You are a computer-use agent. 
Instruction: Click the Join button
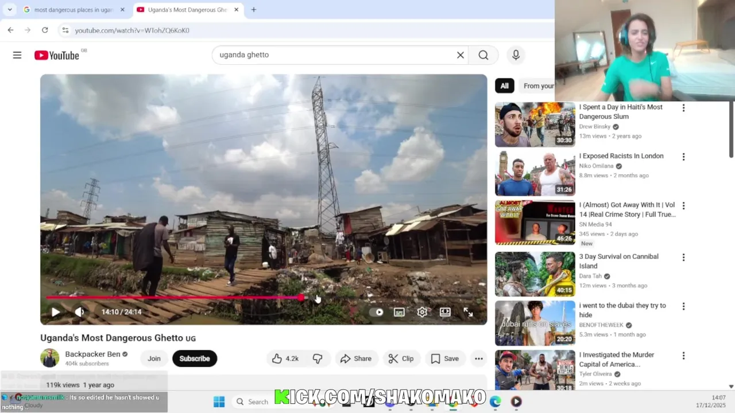coord(154,359)
